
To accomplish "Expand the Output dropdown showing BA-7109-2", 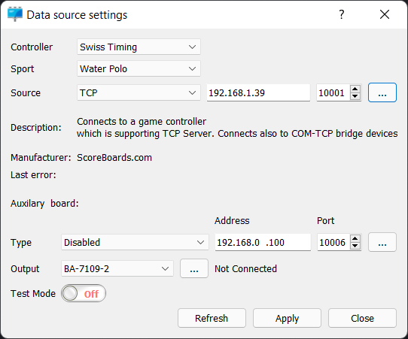I will [117, 268].
